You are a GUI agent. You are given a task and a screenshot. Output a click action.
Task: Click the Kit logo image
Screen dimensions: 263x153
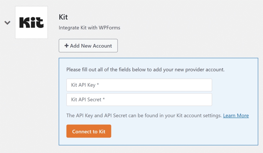point(31,23)
